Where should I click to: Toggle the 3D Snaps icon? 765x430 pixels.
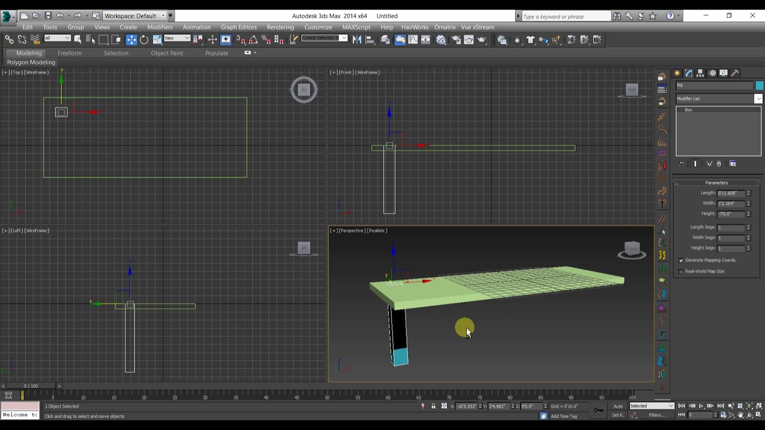(240, 40)
